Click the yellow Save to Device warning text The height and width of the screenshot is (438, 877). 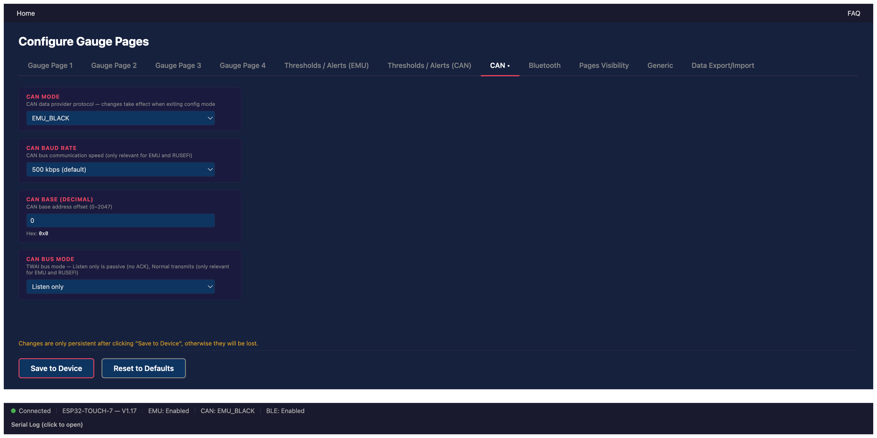pos(138,343)
